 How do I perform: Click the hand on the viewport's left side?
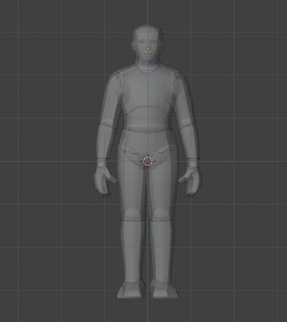105,181
